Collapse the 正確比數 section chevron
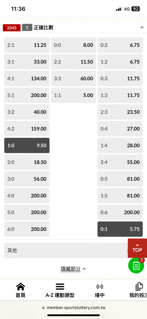The width and height of the screenshot is (147, 319). [142, 27]
